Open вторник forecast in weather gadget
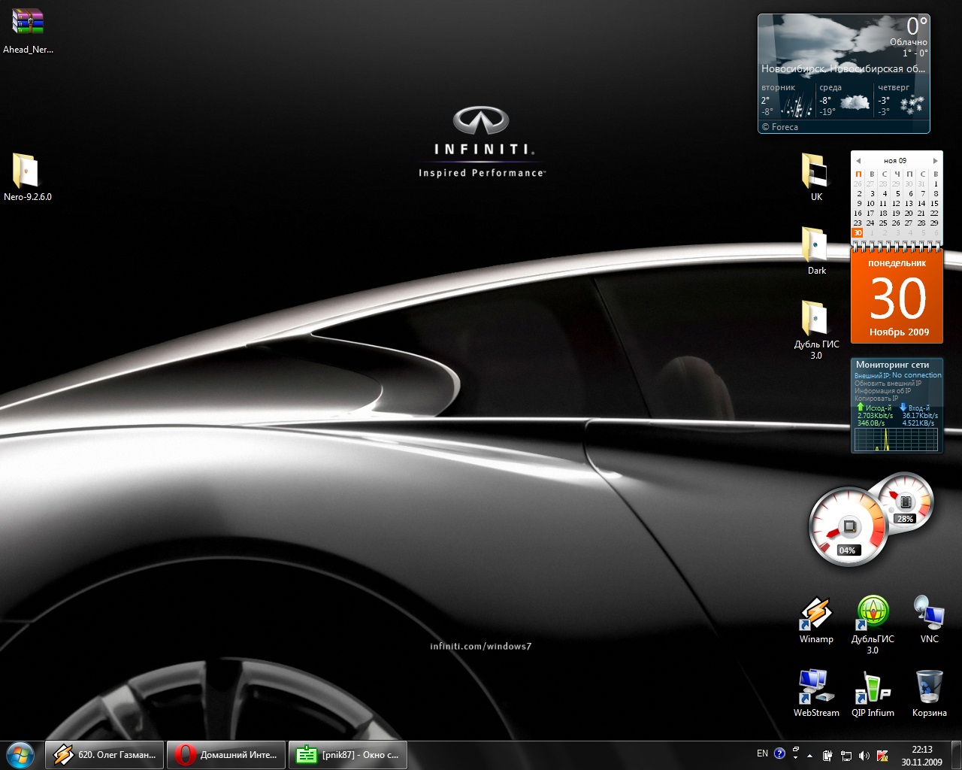This screenshot has width=962, height=770. click(x=787, y=101)
